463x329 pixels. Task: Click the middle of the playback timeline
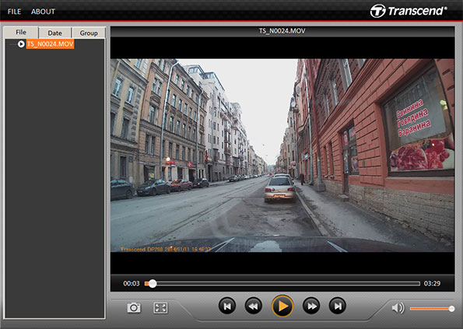(x=282, y=284)
